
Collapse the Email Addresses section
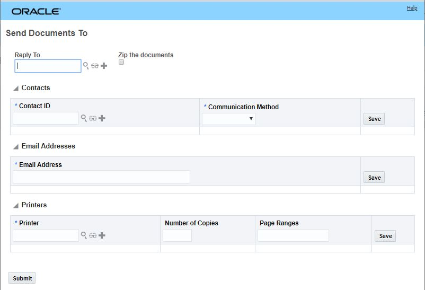16,147
